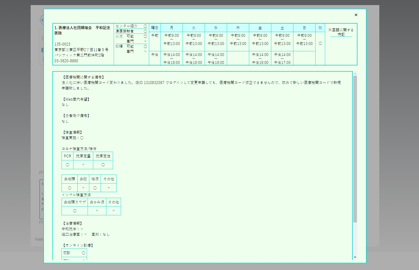Click the circle mark in the 初診 row
The height and width of the screenshot is (270, 419).
coord(83,253)
